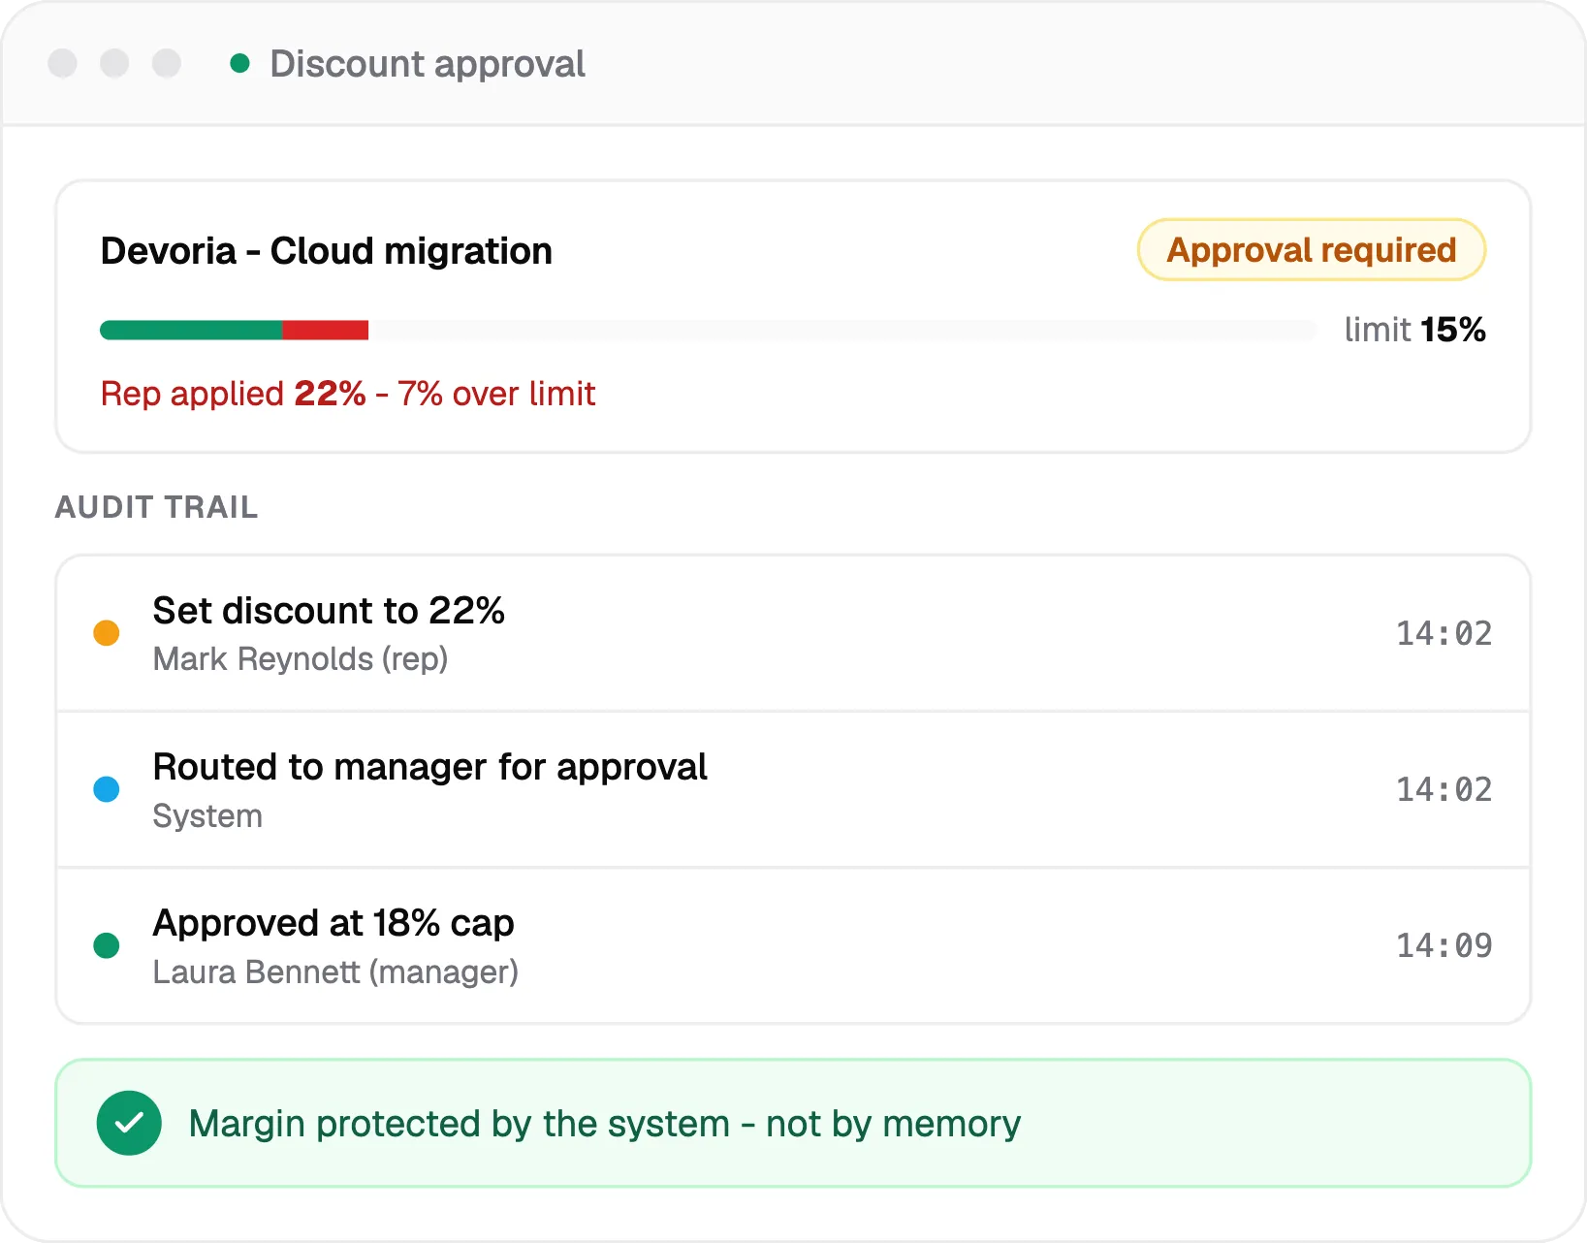The height and width of the screenshot is (1243, 1587).
Task: Click the AUDIT TRAIL section header
Action: [157, 507]
